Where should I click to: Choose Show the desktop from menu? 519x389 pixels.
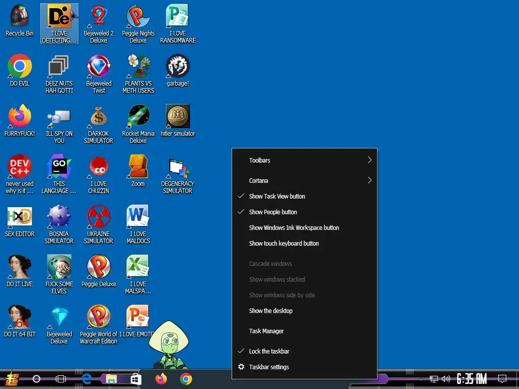[305, 311]
